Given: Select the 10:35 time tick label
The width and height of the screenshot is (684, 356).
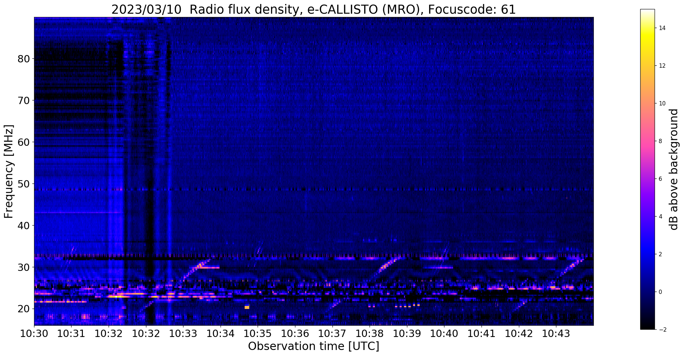Looking at the screenshot, I should [x=258, y=334].
